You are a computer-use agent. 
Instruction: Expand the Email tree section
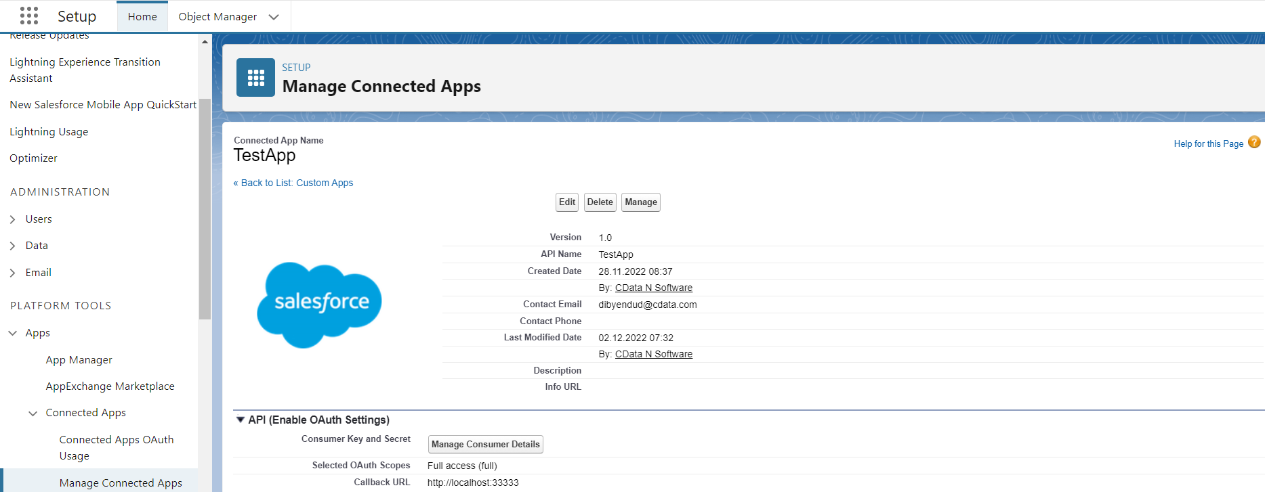coord(13,273)
